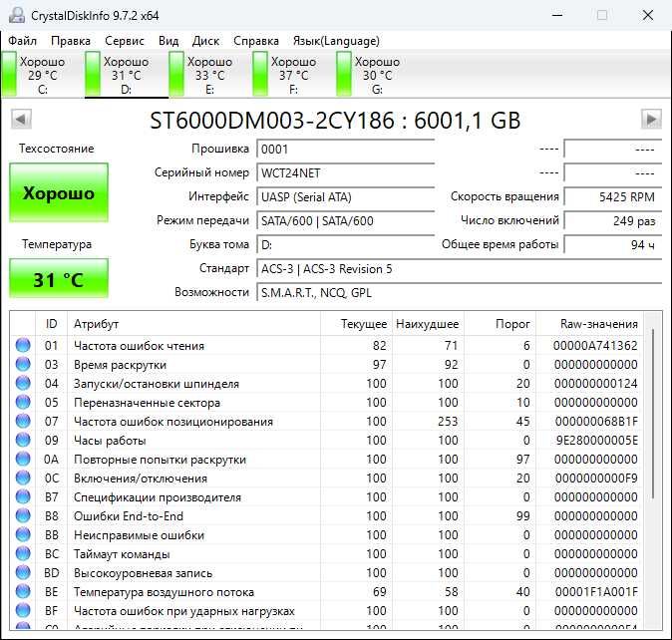The image size is (672, 640).
Task: Click the Raw-значения column header
Action: 589,324
